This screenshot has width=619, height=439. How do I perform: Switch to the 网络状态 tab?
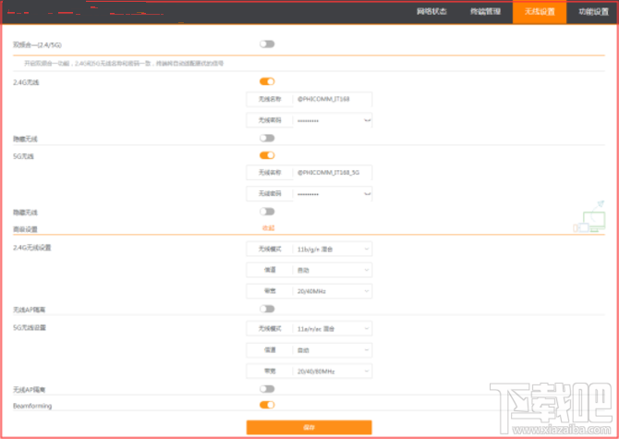pos(431,11)
